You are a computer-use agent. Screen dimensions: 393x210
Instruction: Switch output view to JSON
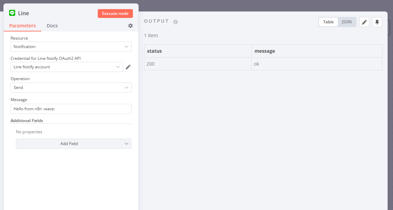click(x=347, y=22)
